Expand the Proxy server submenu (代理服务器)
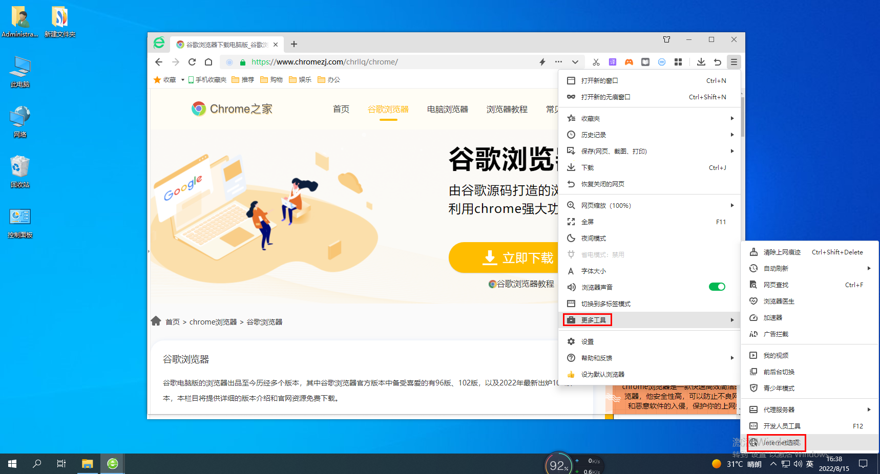The width and height of the screenshot is (880, 474). click(810, 410)
